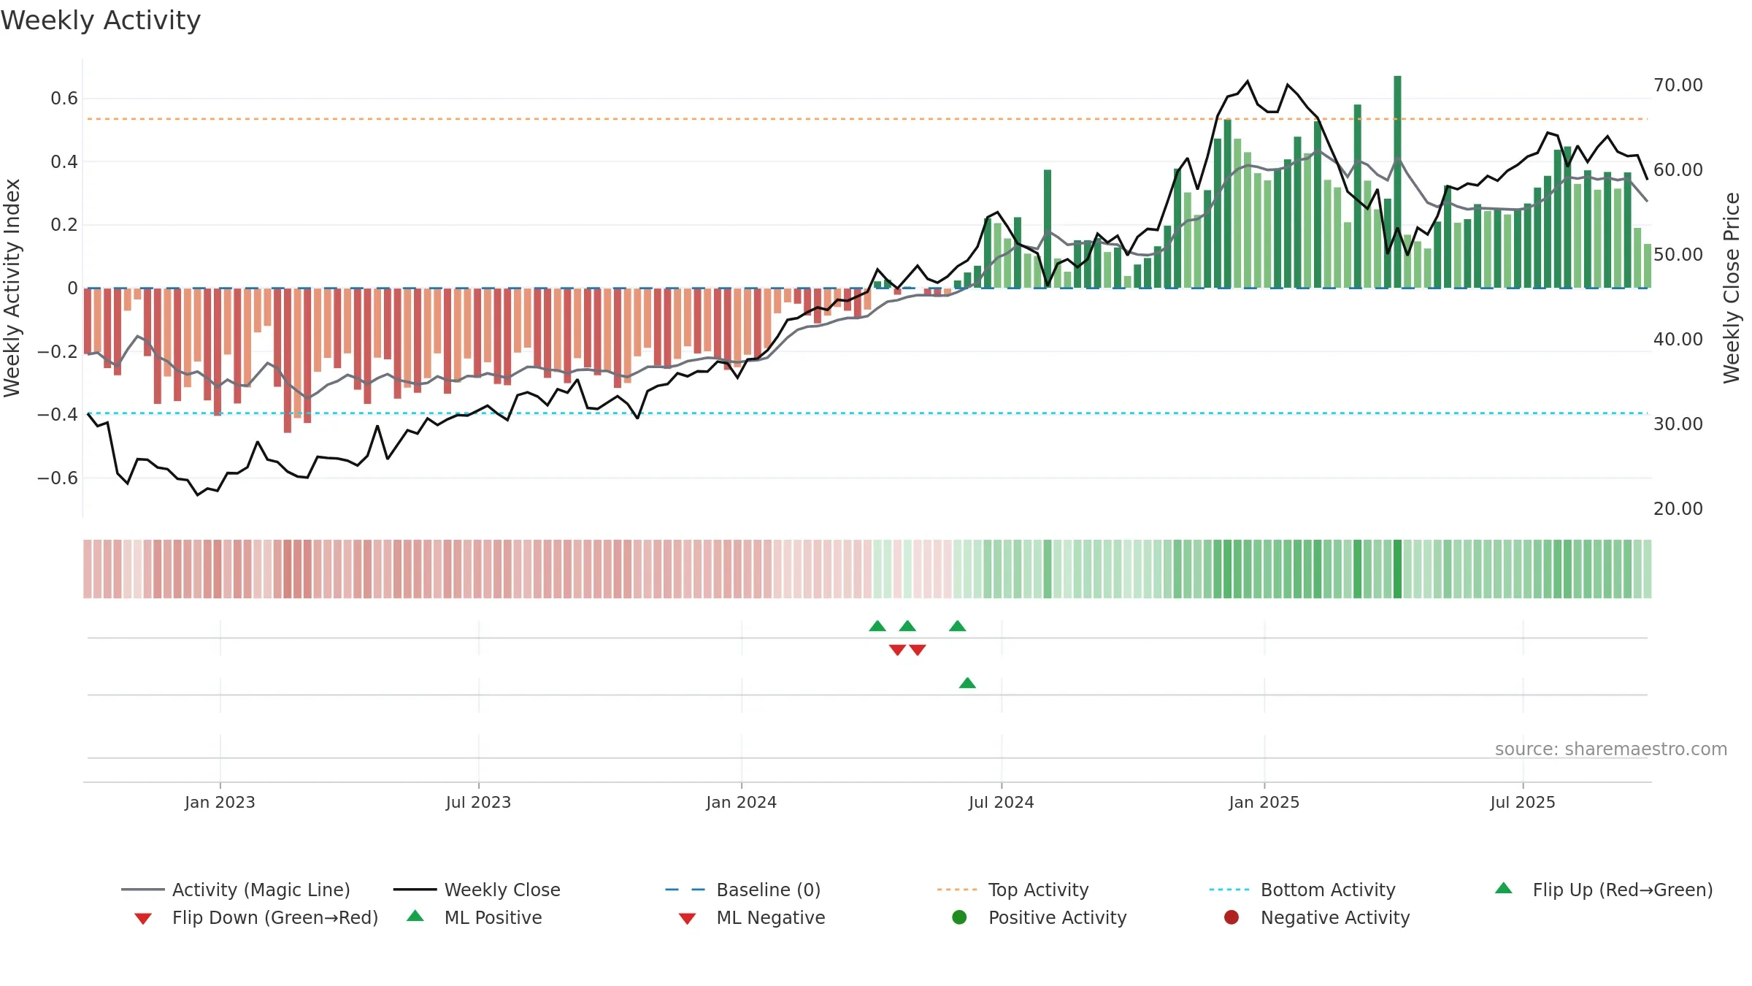Click the green triangle icon beside ML Positive legend

415,916
